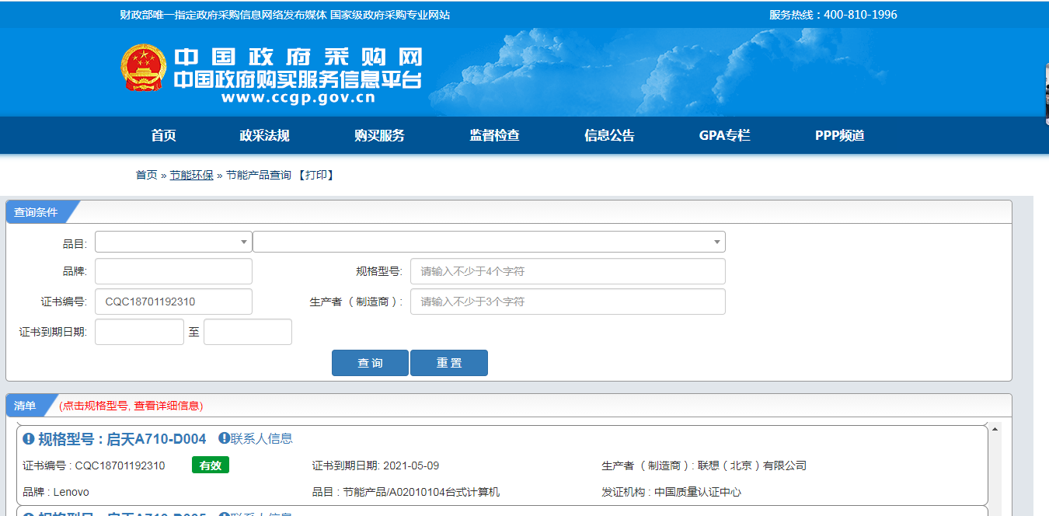Open 购买服务 menu item
Image resolution: width=1049 pixels, height=516 pixels.
(x=379, y=135)
